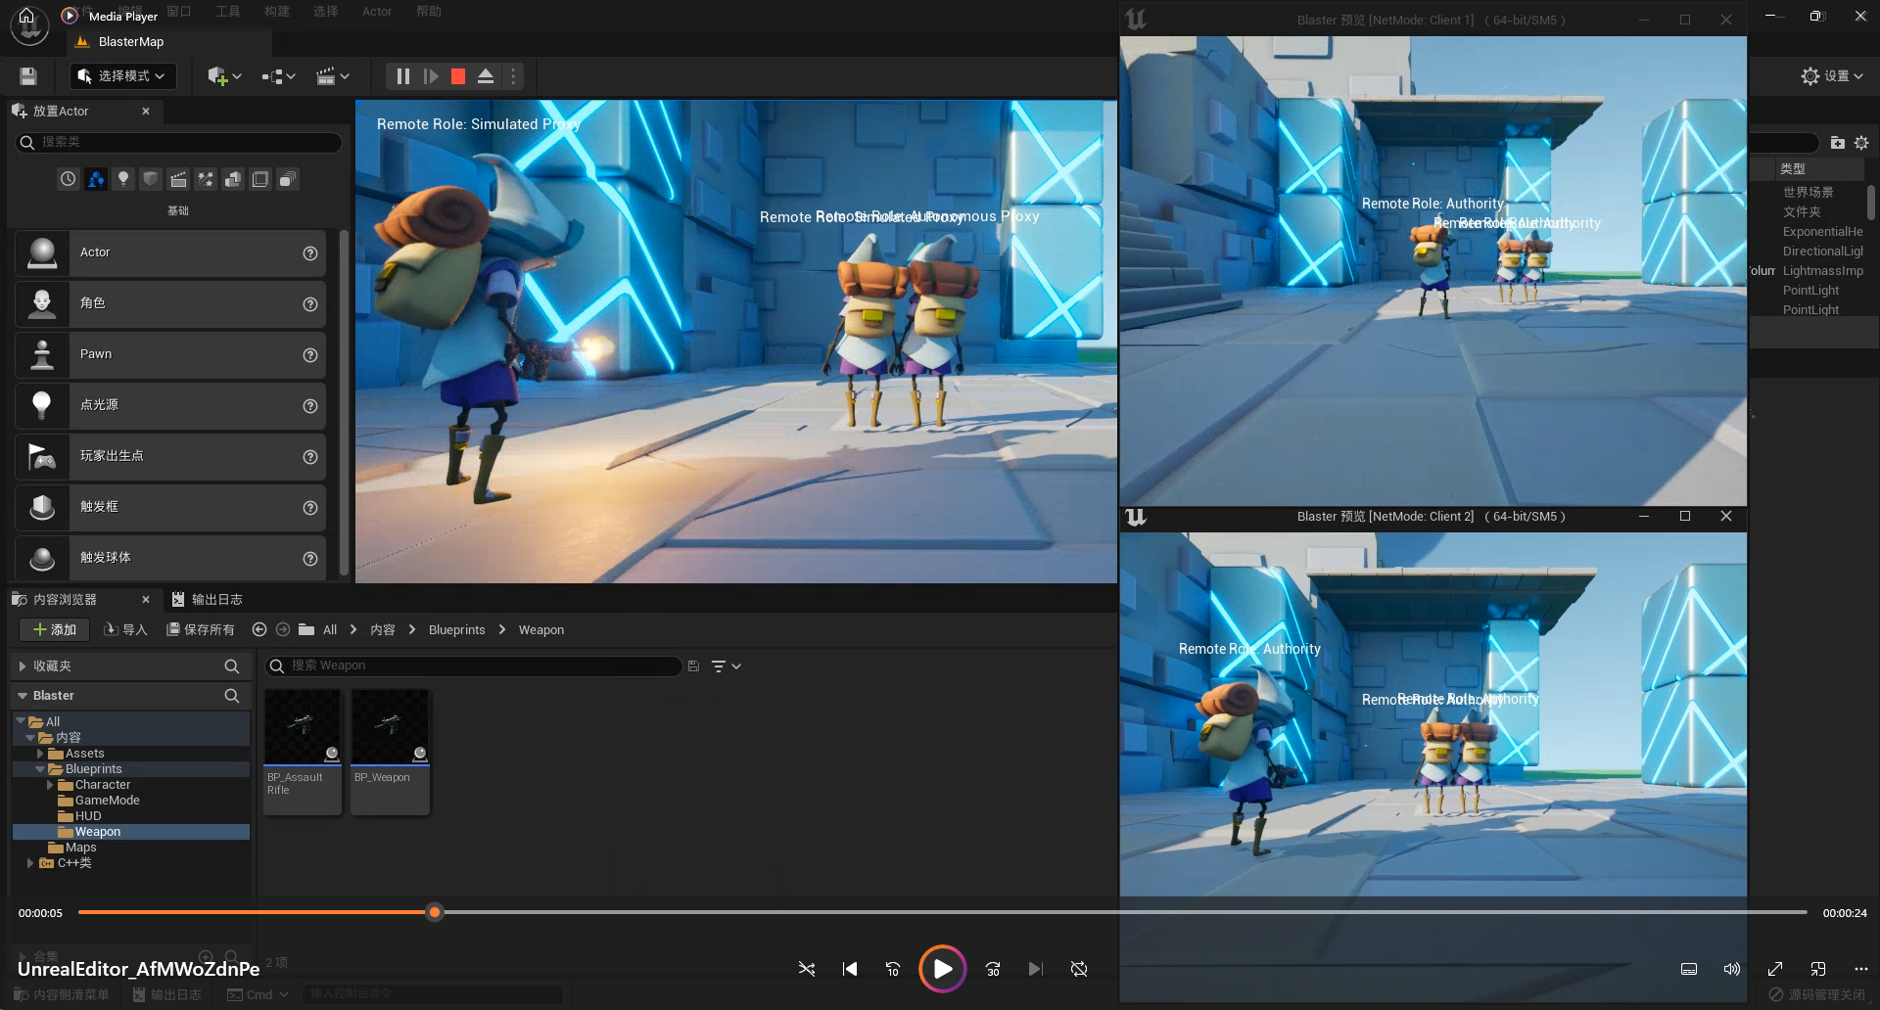
Task: Click help icon on the Pawn row
Action: [x=310, y=355]
